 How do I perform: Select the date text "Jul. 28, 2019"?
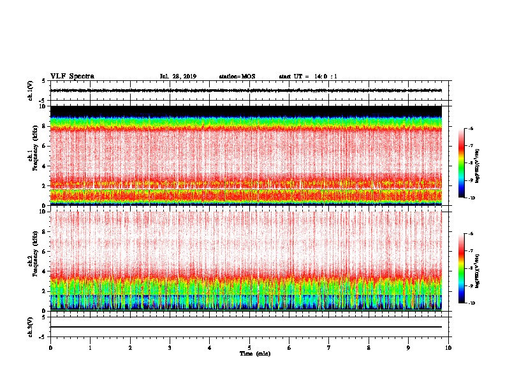178,76
